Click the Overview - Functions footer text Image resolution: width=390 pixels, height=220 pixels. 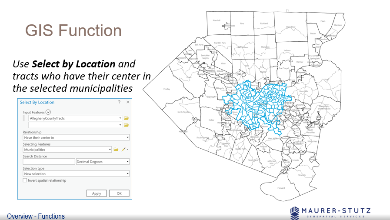click(x=36, y=216)
